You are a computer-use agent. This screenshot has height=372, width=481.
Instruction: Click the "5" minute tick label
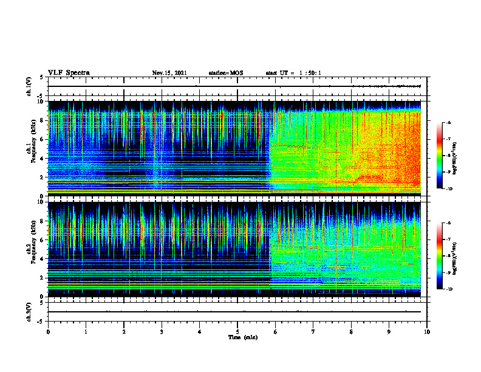237,332
